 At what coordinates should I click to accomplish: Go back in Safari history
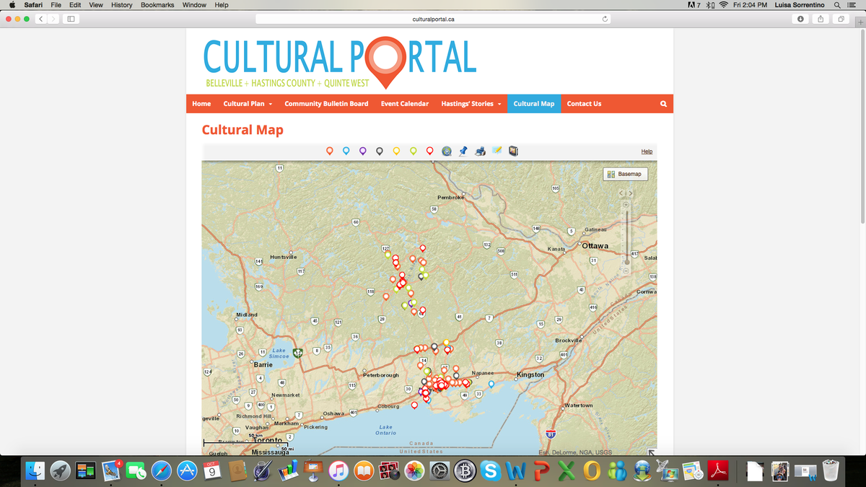coord(40,19)
